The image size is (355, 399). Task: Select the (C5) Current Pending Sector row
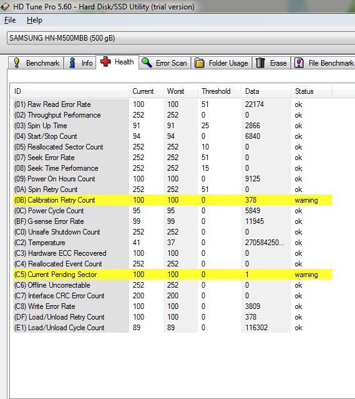pos(172,275)
